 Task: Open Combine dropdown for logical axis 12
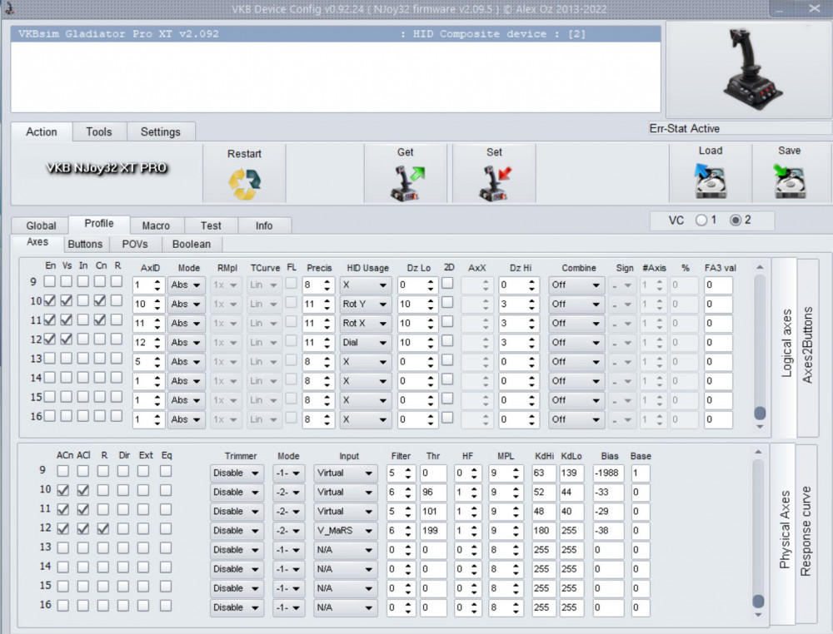click(576, 342)
